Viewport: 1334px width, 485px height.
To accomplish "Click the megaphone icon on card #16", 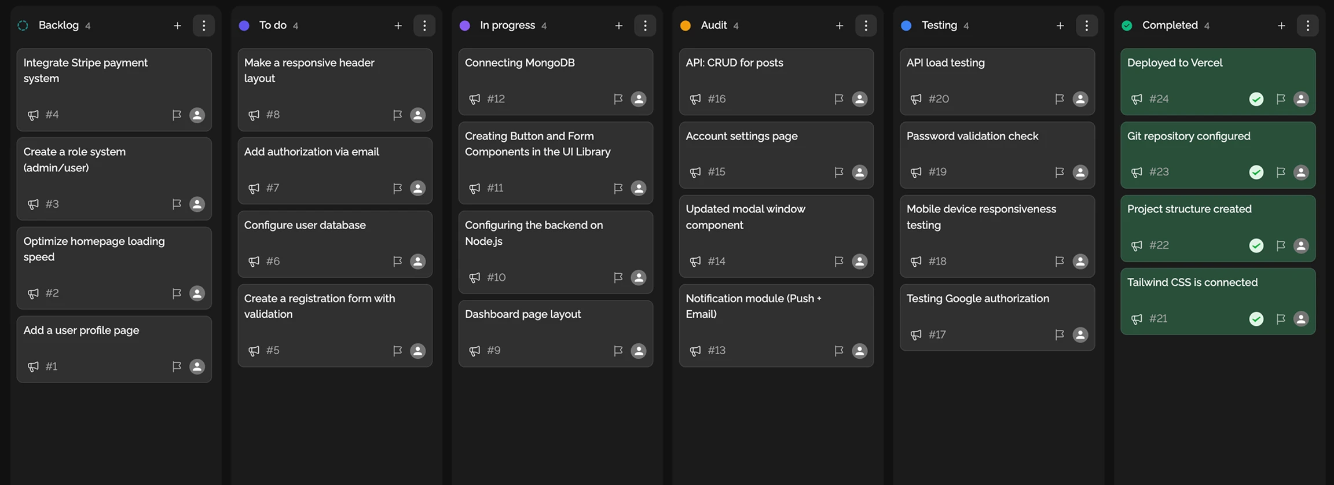I will click(x=695, y=99).
